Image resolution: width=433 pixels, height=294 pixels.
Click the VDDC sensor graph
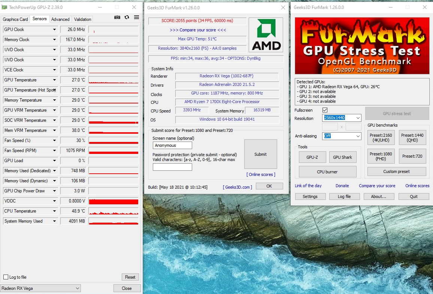(x=113, y=201)
